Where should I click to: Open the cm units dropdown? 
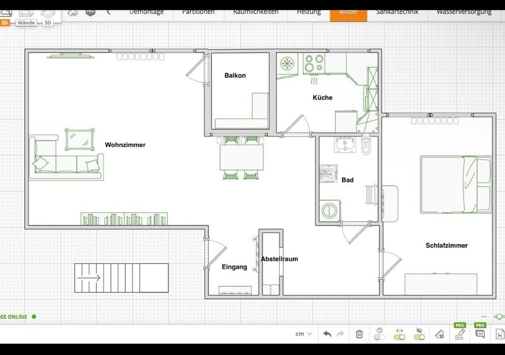point(304,334)
